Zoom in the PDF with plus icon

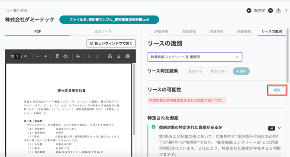(45, 56)
